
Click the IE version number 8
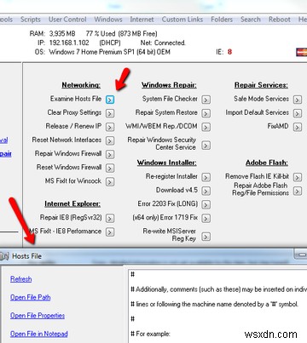point(229,52)
